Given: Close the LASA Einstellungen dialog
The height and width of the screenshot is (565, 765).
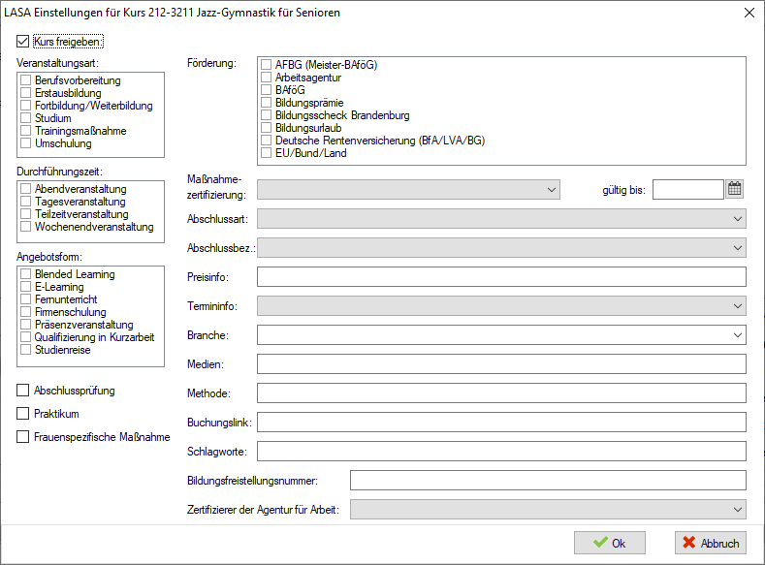Looking at the screenshot, I should click(x=749, y=13).
